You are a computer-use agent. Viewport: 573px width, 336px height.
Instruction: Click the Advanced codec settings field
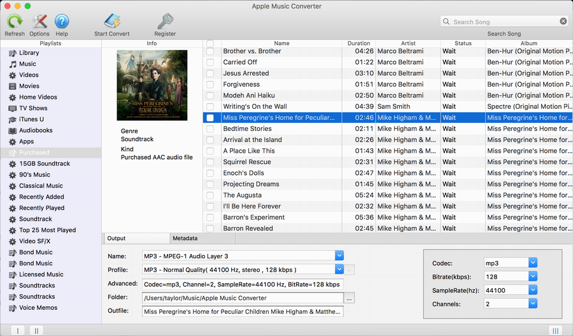tap(243, 284)
